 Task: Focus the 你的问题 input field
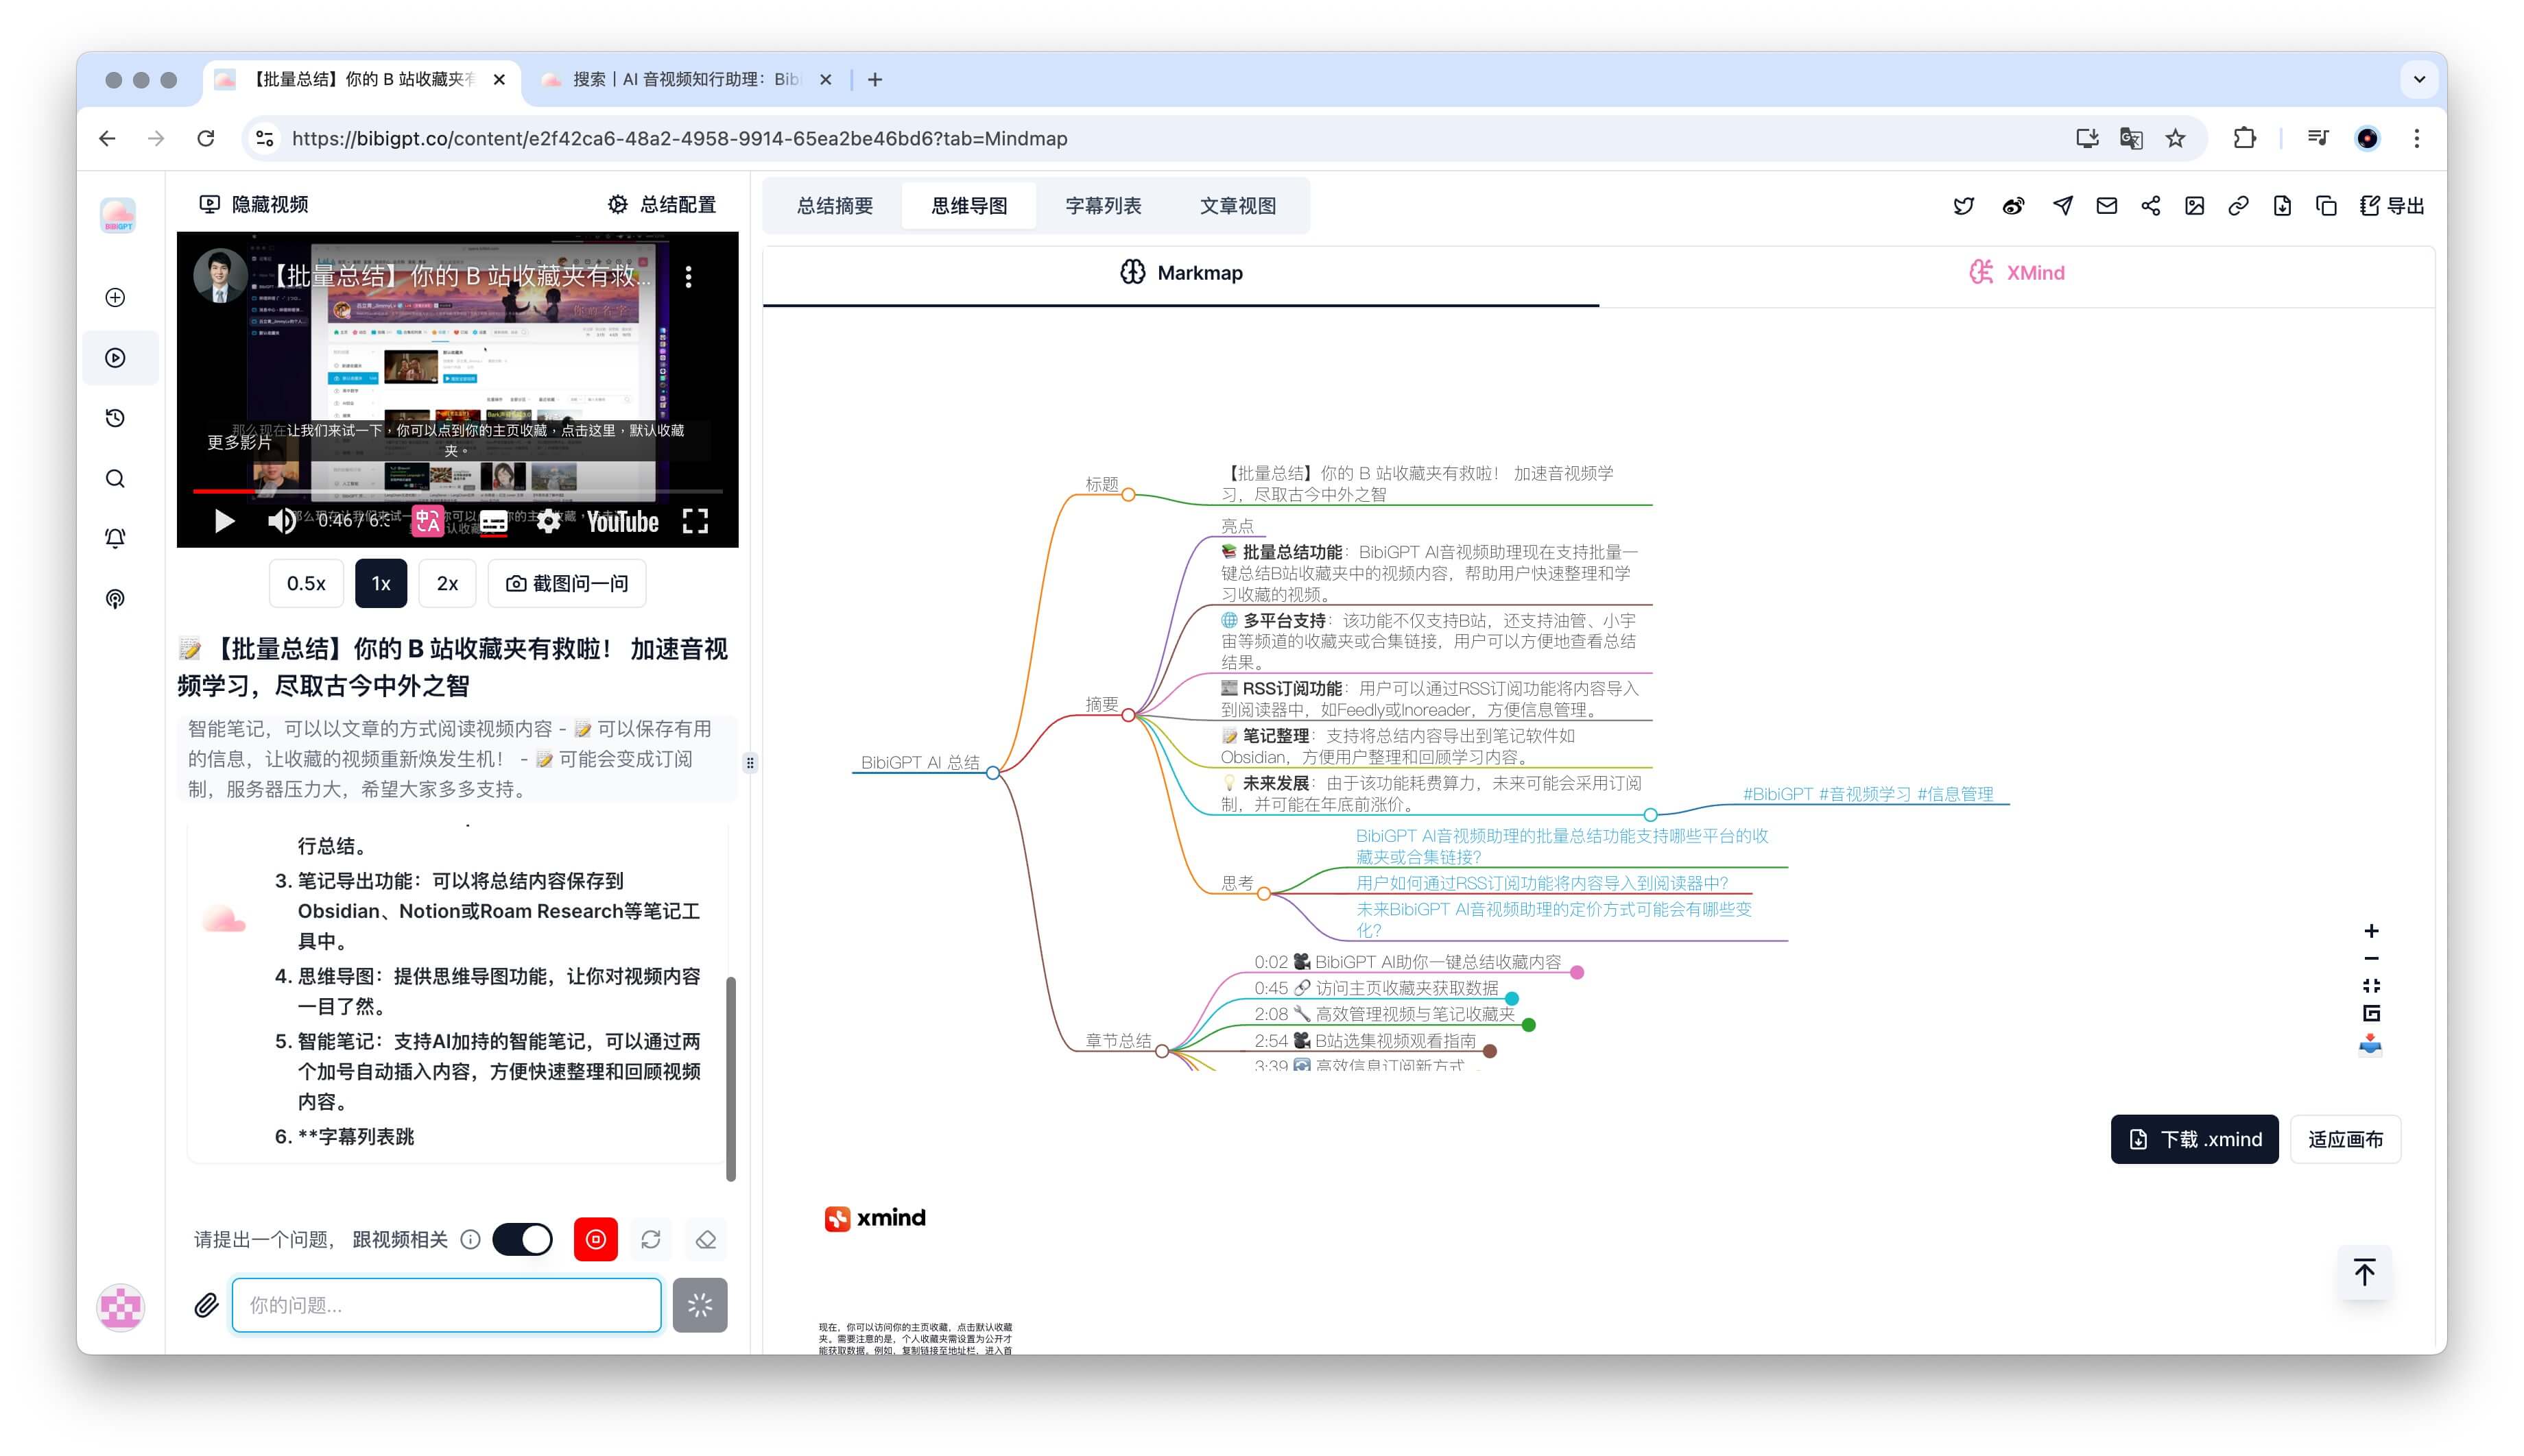[x=447, y=1304]
